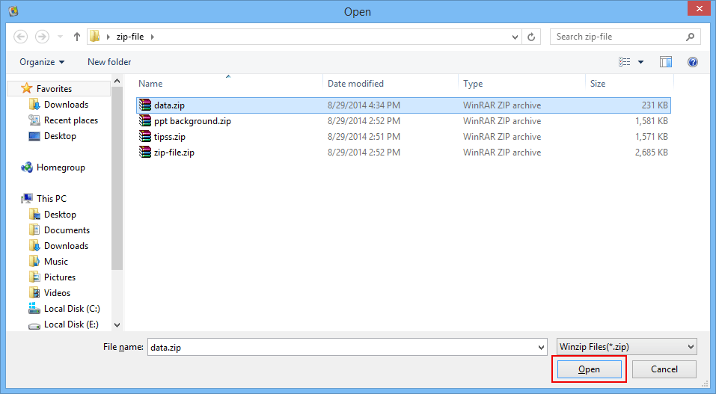Screen dimensions: 716x394
Task: Open Desktop under Favorites
Action: (60, 136)
